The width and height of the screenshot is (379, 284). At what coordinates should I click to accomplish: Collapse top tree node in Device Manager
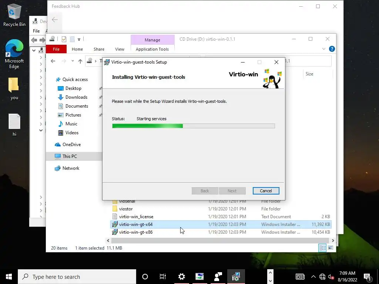pyautogui.click(x=34, y=50)
